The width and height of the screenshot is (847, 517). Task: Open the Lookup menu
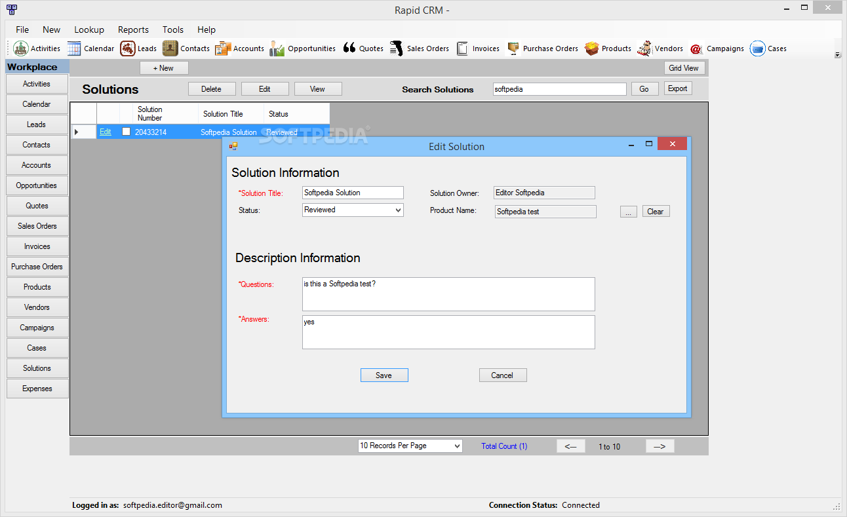tap(89, 29)
